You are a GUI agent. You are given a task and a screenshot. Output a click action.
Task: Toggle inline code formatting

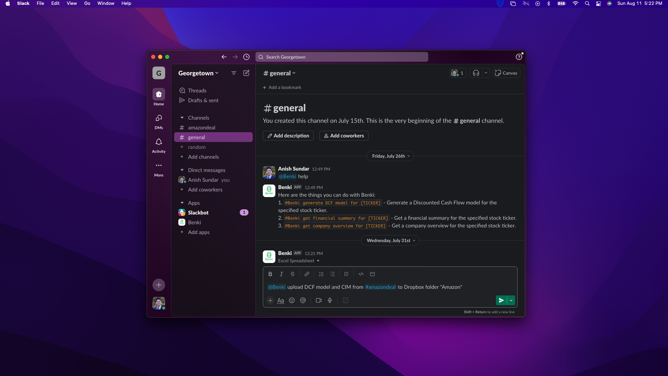pos(361,274)
